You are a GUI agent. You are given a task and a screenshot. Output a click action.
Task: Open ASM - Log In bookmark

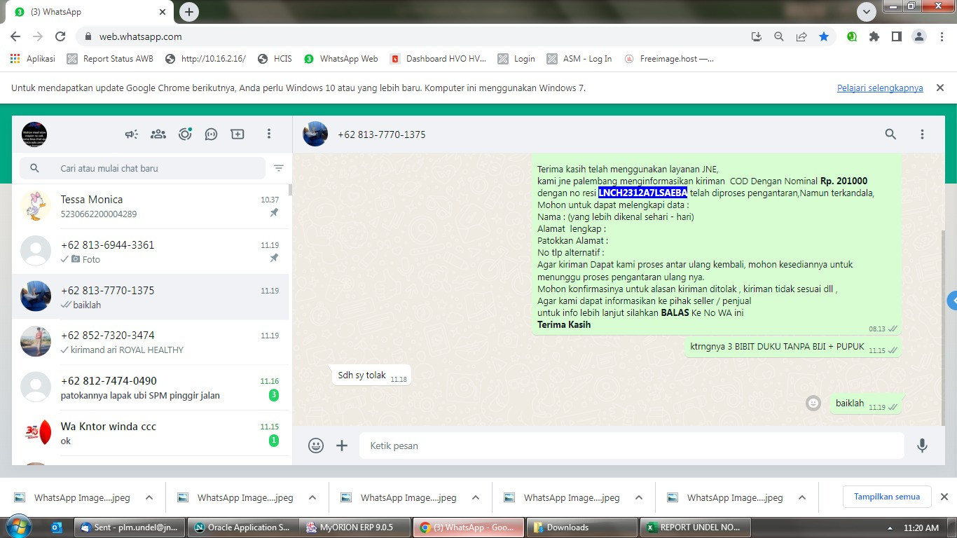pos(579,59)
